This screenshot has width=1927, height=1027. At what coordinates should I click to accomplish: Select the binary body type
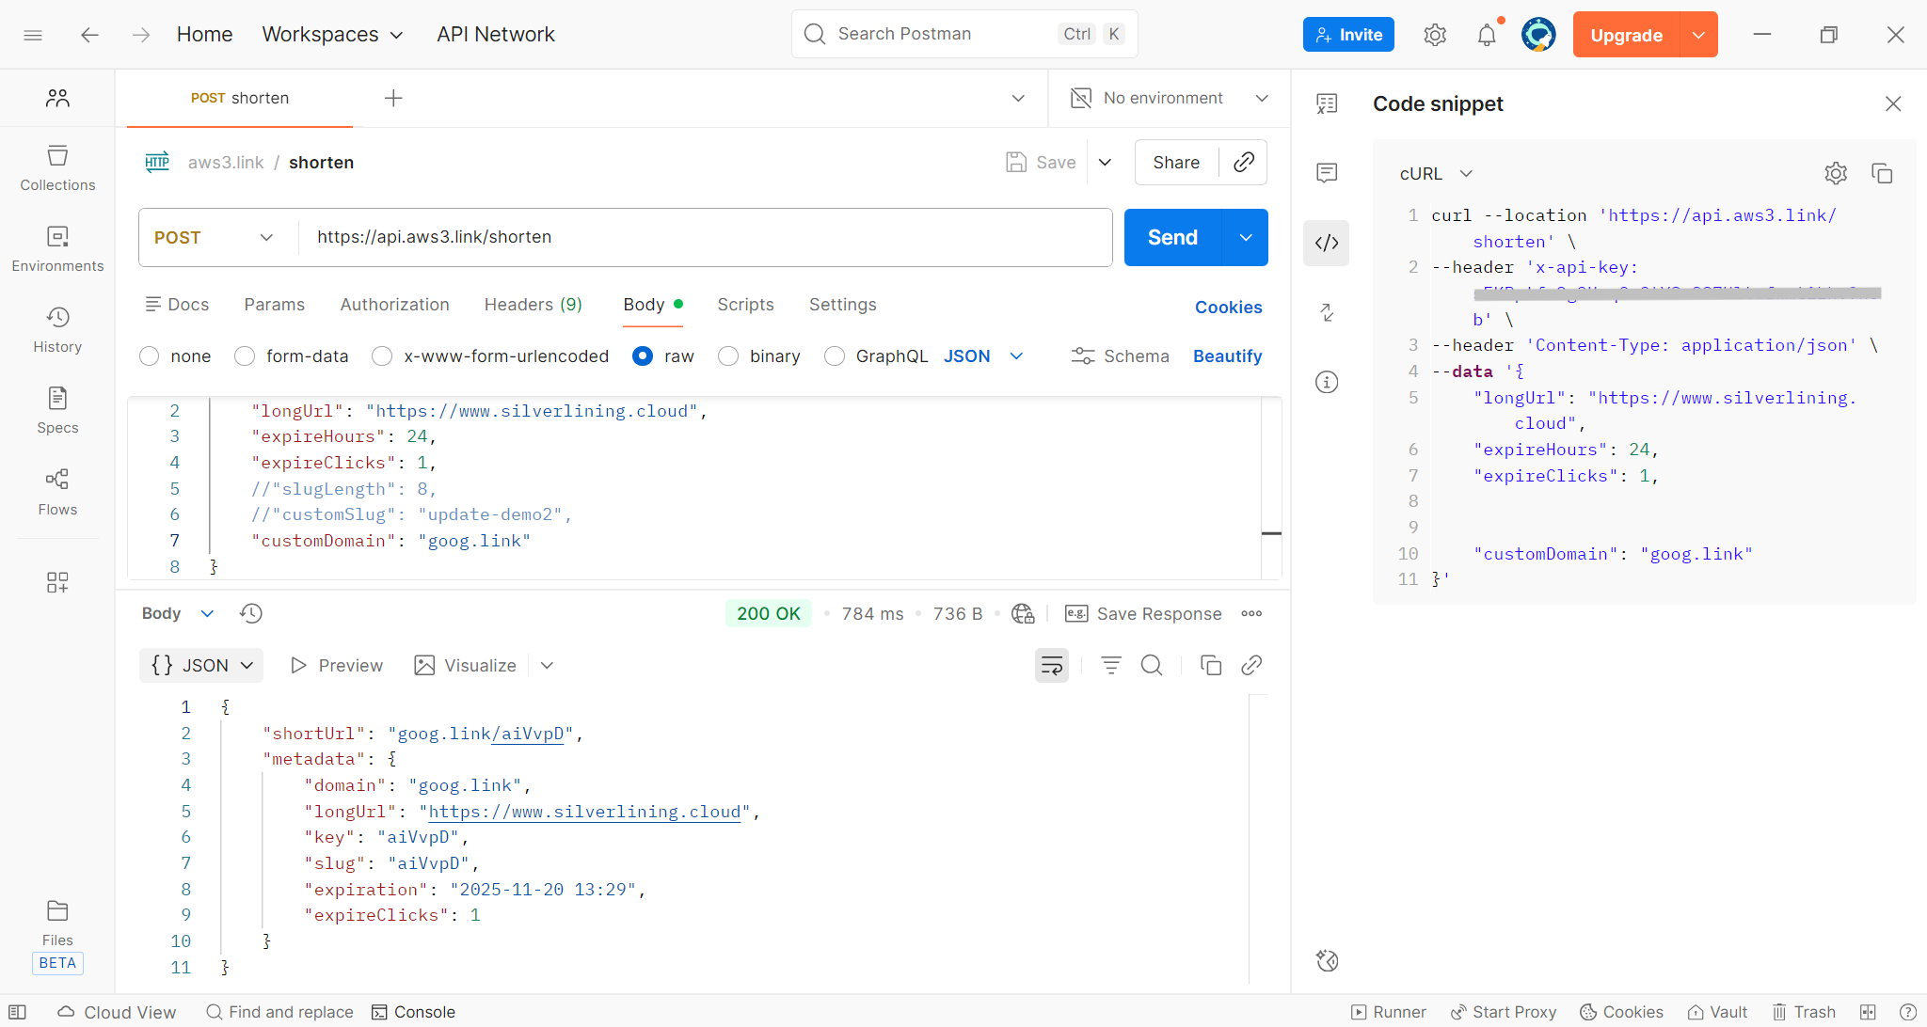point(728,356)
